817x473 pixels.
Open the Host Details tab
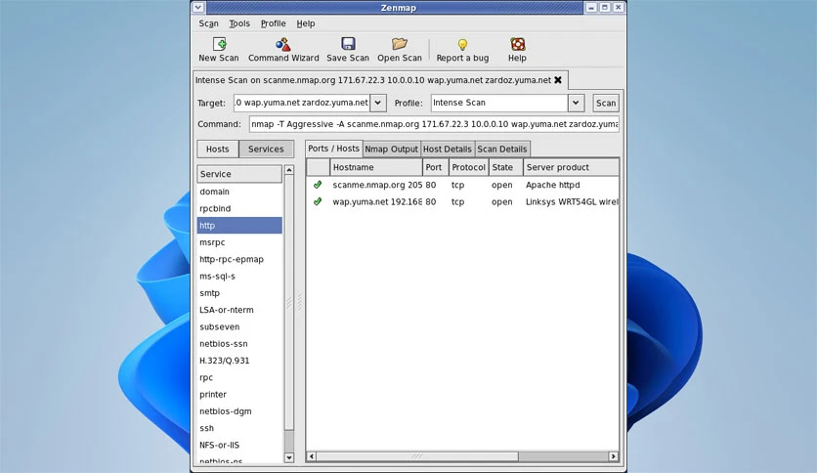(x=447, y=149)
